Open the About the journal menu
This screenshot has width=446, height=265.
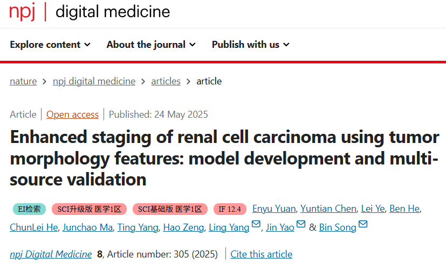point(151,45)
